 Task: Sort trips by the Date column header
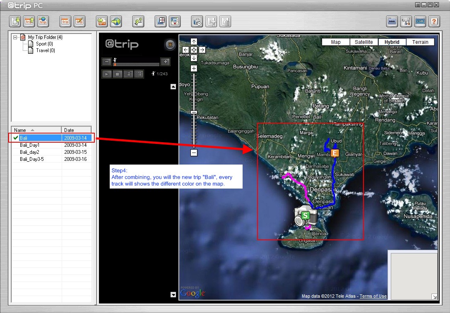76,130
